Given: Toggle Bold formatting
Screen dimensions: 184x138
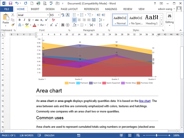Looking at the screenshot, I should (x=20, y=20).
